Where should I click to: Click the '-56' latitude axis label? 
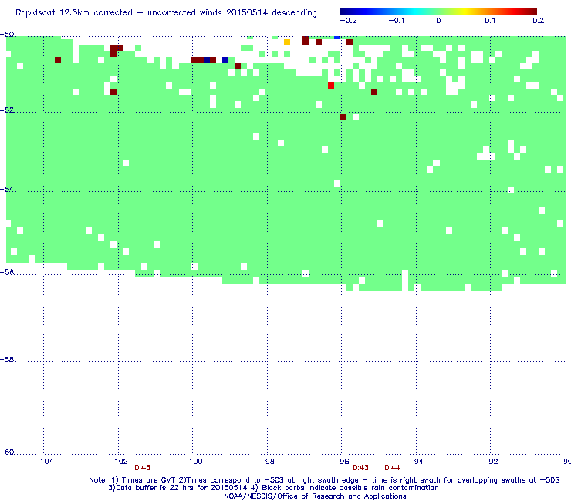point(7,272)
